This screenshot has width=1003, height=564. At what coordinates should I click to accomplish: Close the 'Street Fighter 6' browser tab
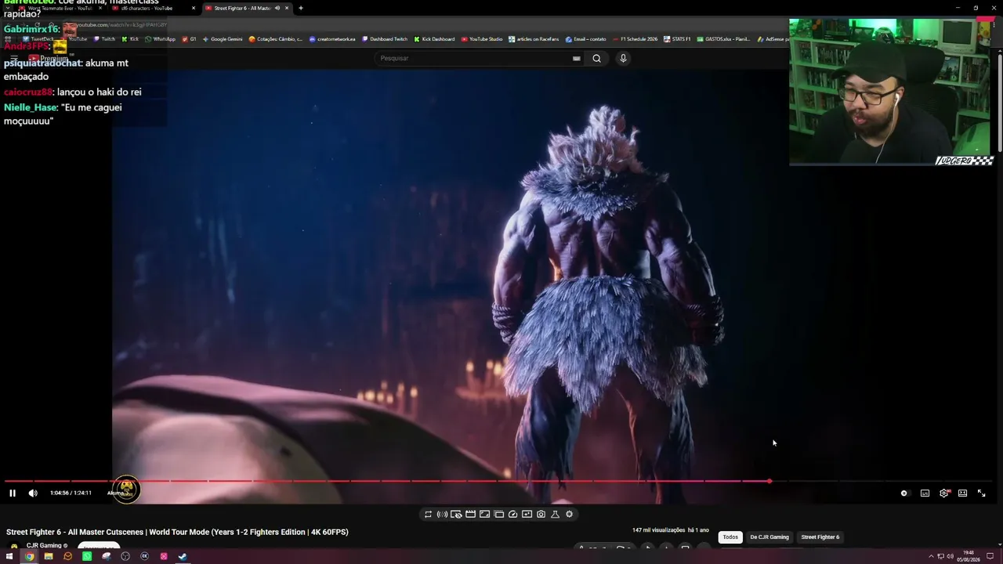click(x=287, y=8)
